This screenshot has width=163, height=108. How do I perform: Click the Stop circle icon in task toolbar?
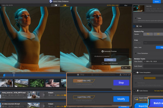pyautogui.click(x=78, y=75)
